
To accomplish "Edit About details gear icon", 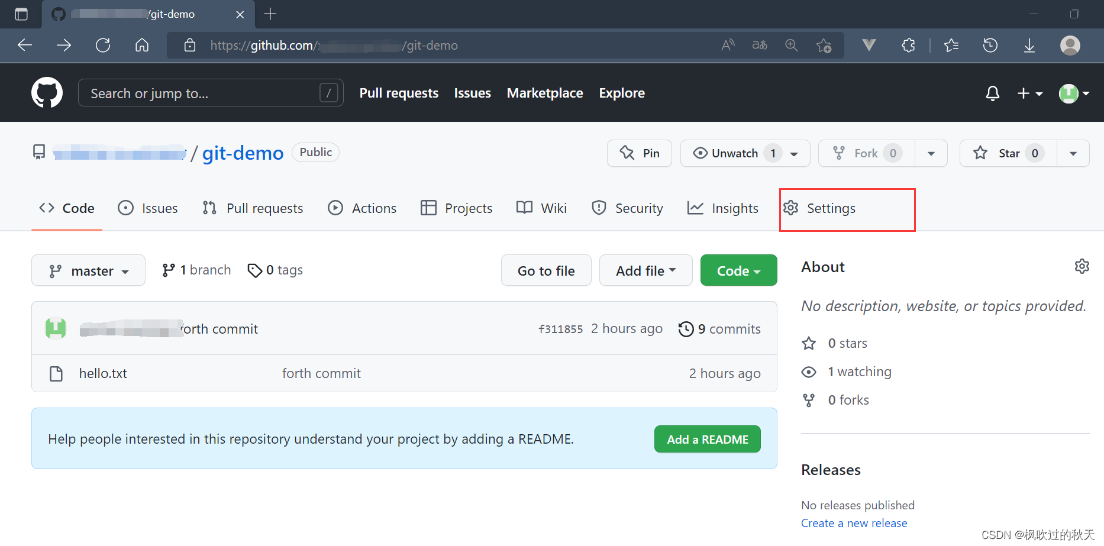I will tap(1082, 266).
